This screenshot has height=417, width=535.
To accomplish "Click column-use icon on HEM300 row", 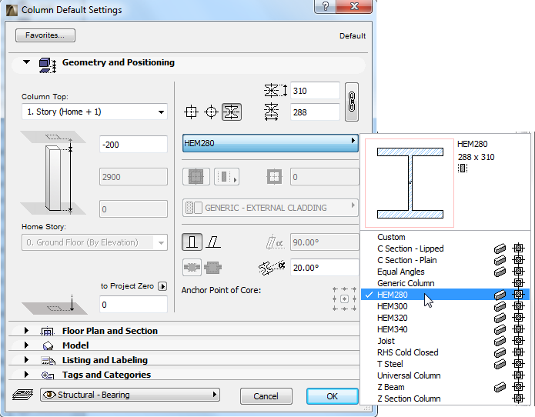I will pyautogui.click(x=518, y=306).
